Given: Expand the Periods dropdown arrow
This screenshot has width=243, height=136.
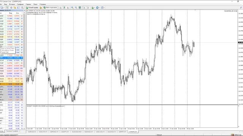Looking at the screenshot, I should [x=99, y=8].
